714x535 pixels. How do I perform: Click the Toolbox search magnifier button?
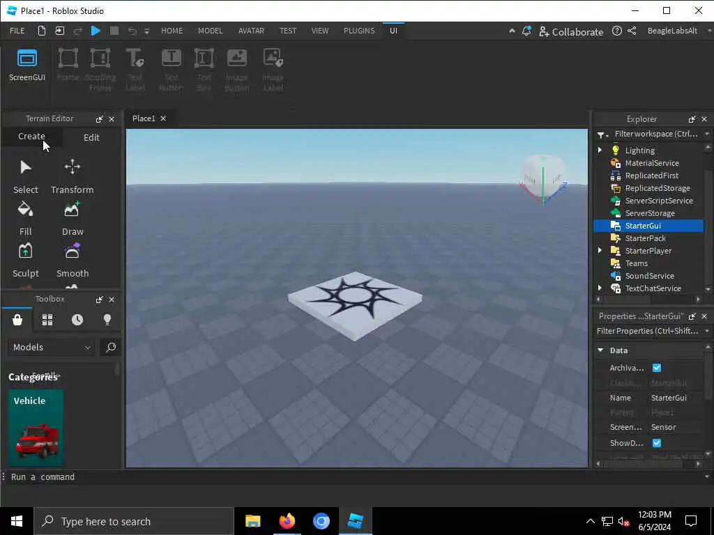pos(111,347)
